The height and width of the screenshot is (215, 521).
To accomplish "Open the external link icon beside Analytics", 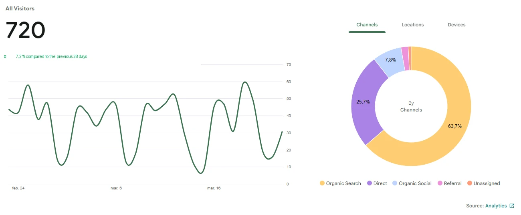I will pos(512,206).
